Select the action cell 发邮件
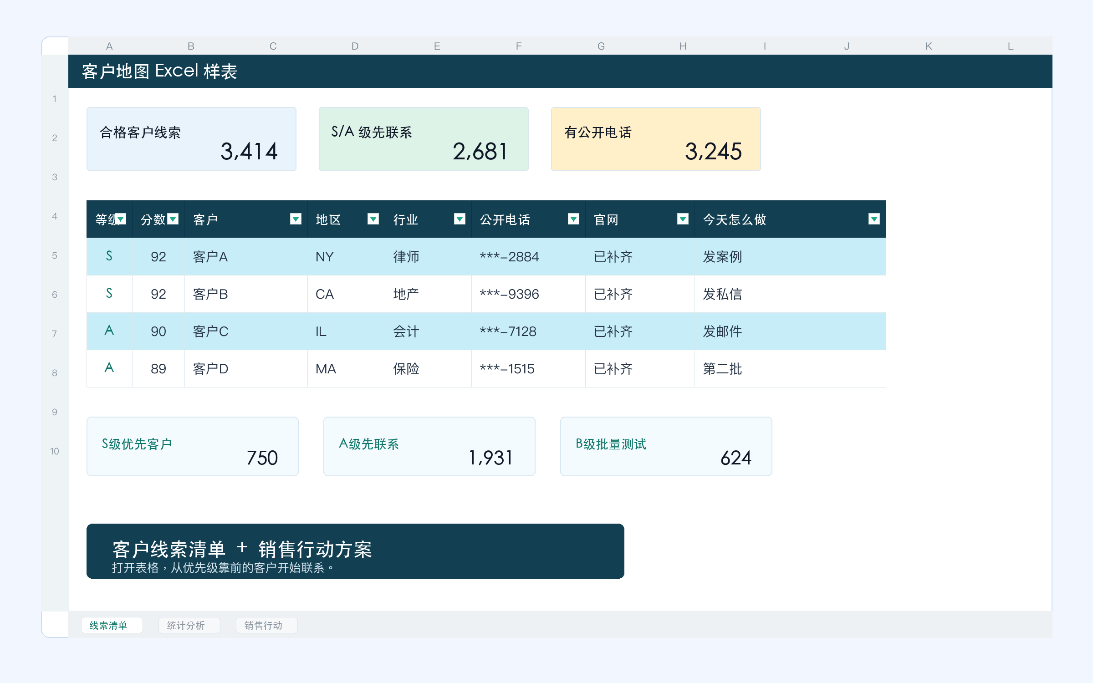The image size is (1093, 683). pyautogui.click(x=790, y=331)
